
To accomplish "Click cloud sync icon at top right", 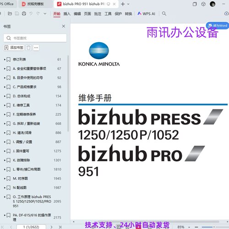I will (x=227, y=14).
